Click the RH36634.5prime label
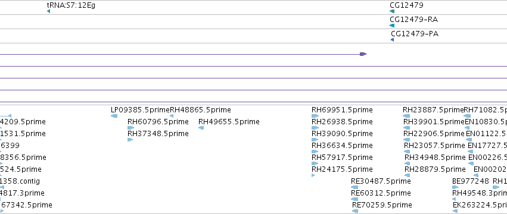The width and height of the screenshot is (507, 214). click(342, 146)
